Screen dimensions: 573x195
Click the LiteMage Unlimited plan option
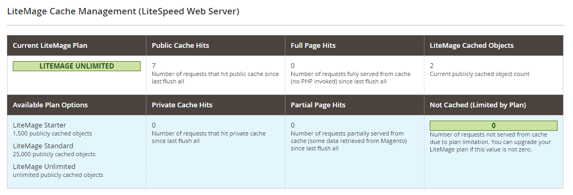(44, 166)
